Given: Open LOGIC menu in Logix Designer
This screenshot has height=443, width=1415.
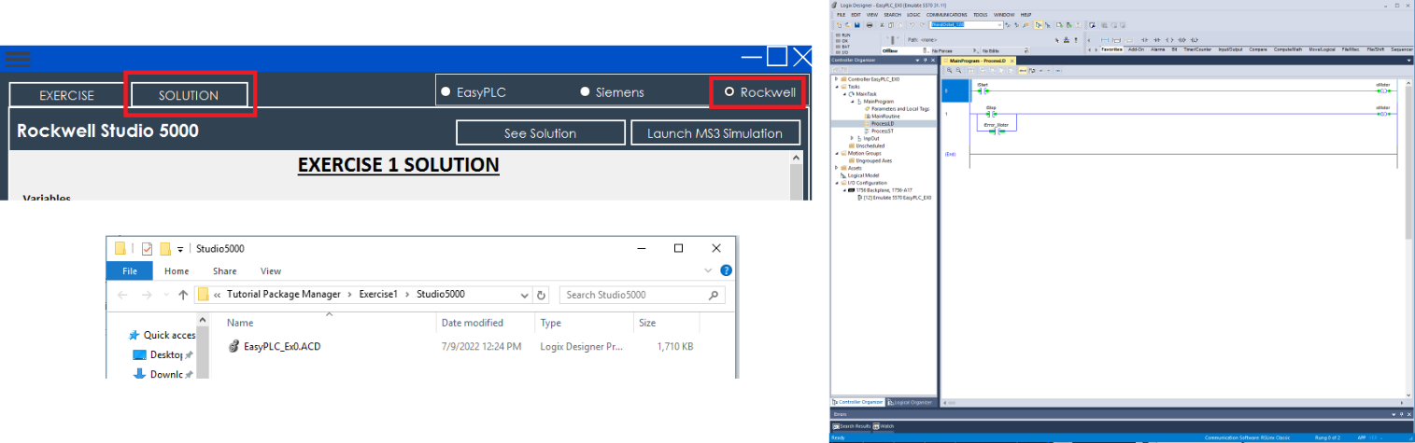Looking at the screenshot, I should point(913,15).
